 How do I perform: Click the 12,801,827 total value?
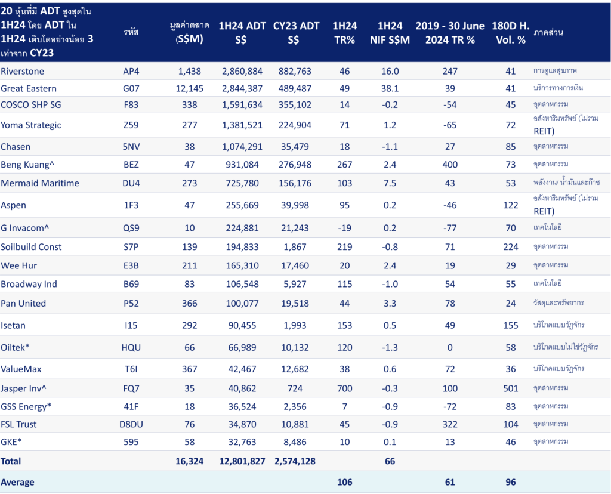(242, 461)
